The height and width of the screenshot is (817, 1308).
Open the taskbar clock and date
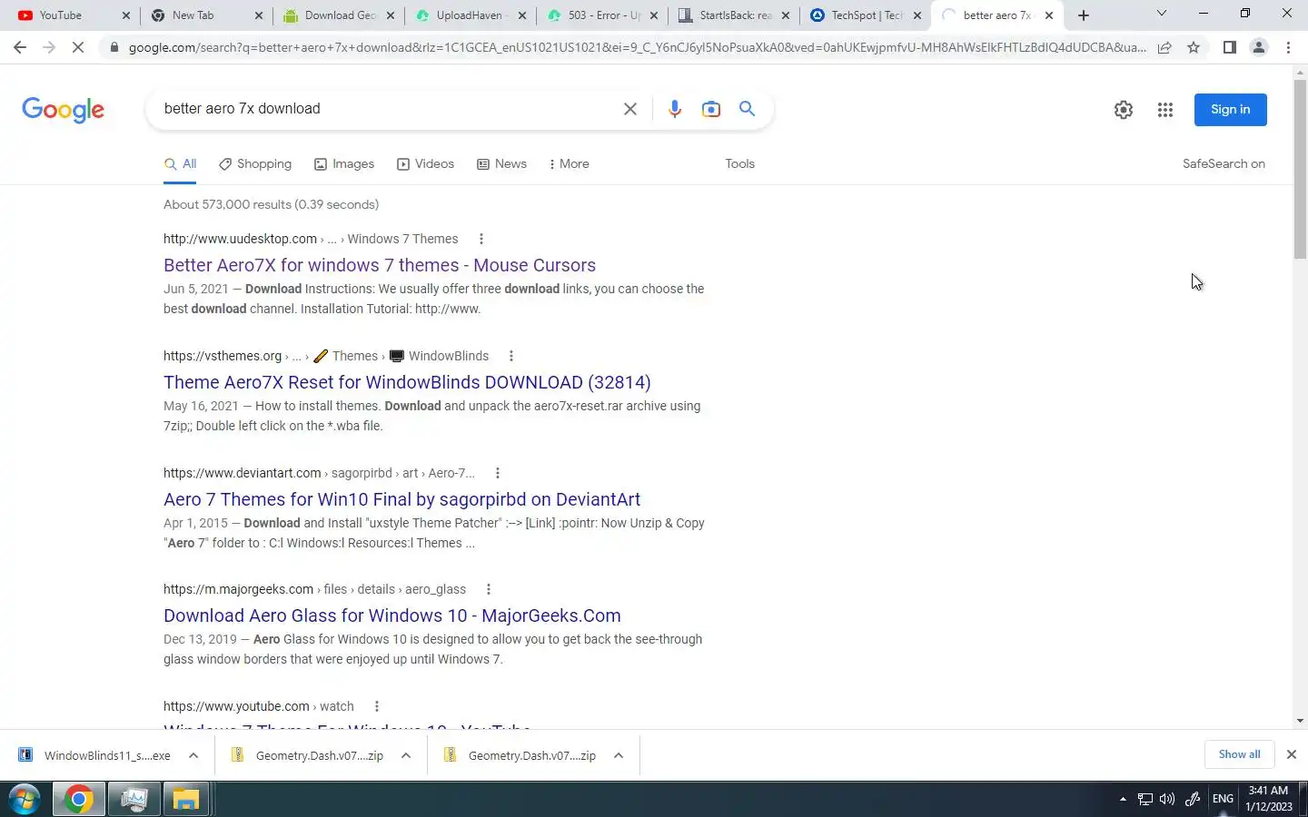point(1269,799)
